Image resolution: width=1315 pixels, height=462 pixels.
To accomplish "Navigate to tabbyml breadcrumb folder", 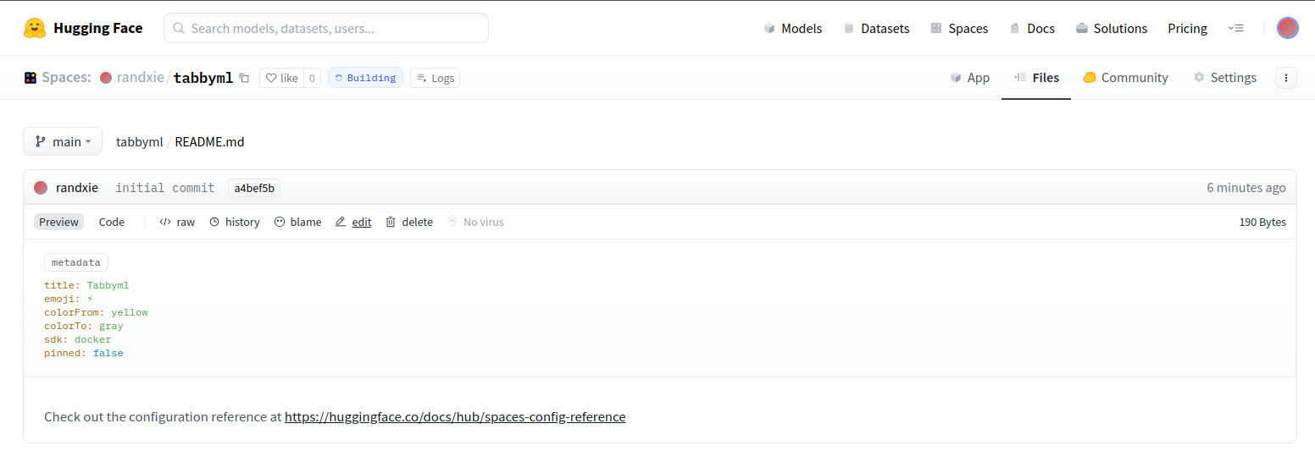I will pyautogui.click(x=139, y=142).
